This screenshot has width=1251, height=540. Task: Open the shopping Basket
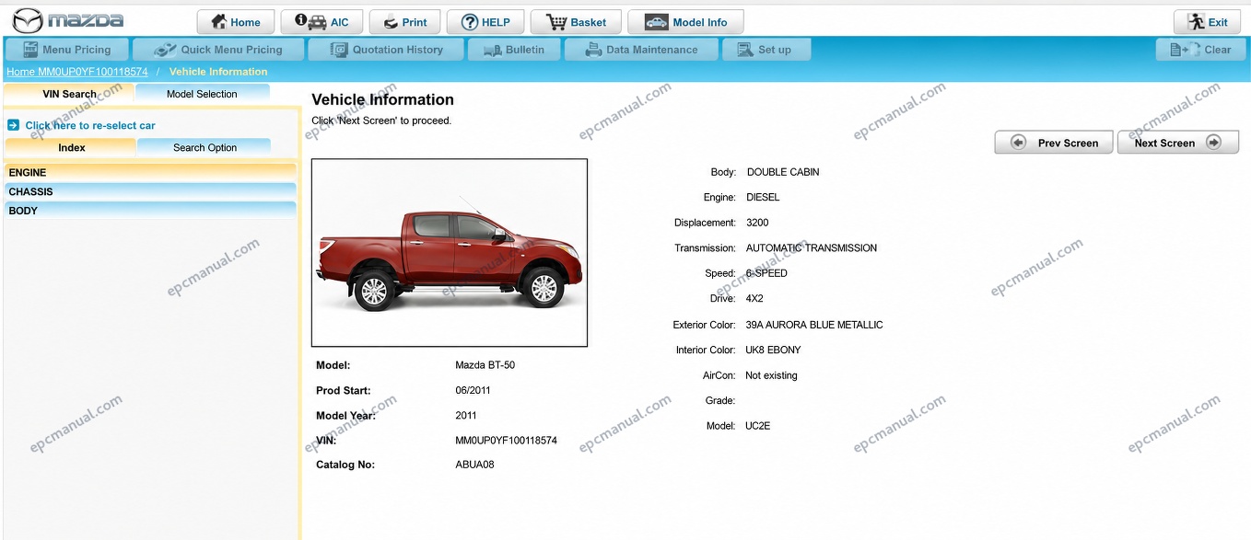[576, 22]
